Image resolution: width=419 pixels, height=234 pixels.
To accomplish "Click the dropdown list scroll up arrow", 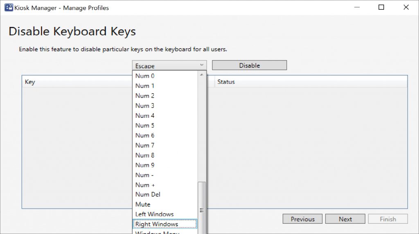I will tap(201, 75).
